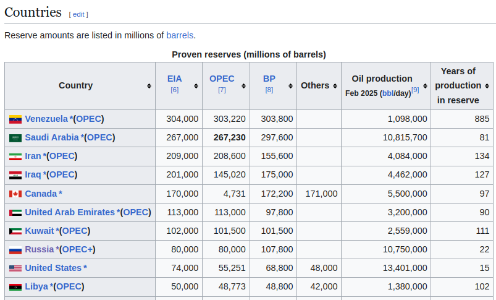The height and width of the screenshot is (300, 496).
Task: Sort by EIA column sort arrows
Action: pos(196,86)
